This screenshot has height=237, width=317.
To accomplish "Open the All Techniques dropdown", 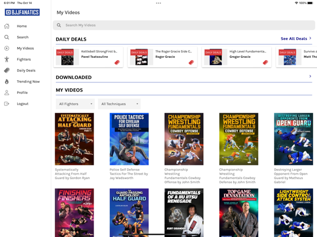I will click(119, 104).
